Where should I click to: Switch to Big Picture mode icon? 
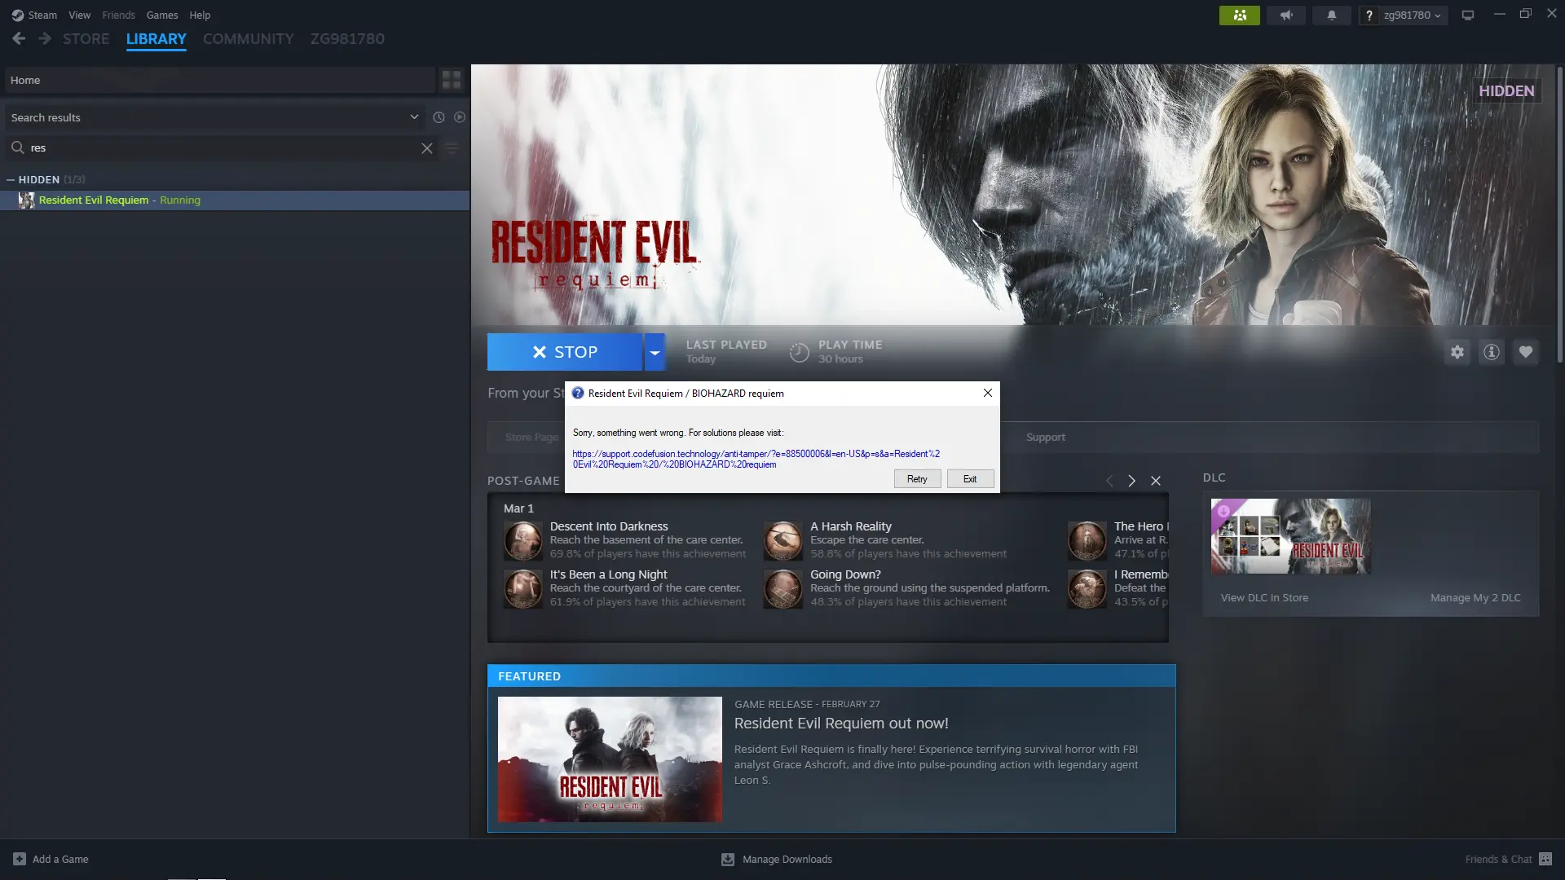click(x=1467, y=15)
